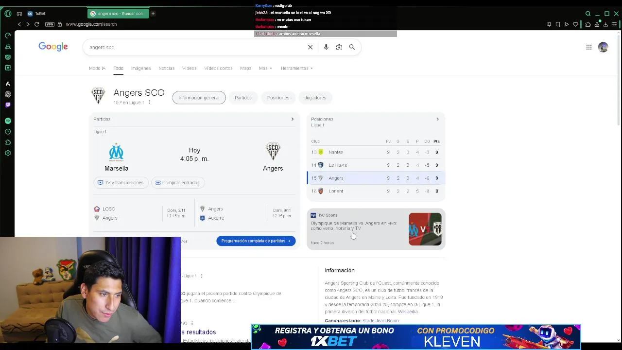Open Easy setup sliders toolbar icon
The image size is (622, 350).
pyautogui.click(x=615, y=24)
